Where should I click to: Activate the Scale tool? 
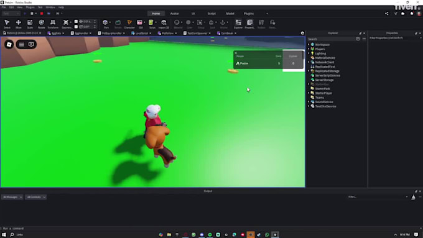(x=30, y=24)
